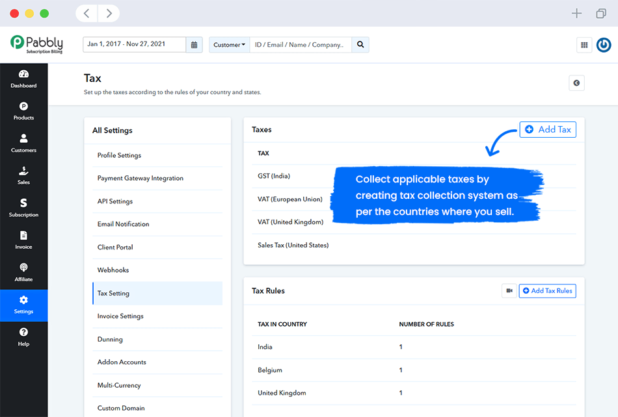Collapse the Tax page with the back chevron

(x=576, y=82)
